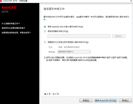The width and height of the screenshot is (133, 104).
Task: Click the industry value 机械、电气和给排水(MEP) text
Action: pyautogui.click(x=69, y=47)
